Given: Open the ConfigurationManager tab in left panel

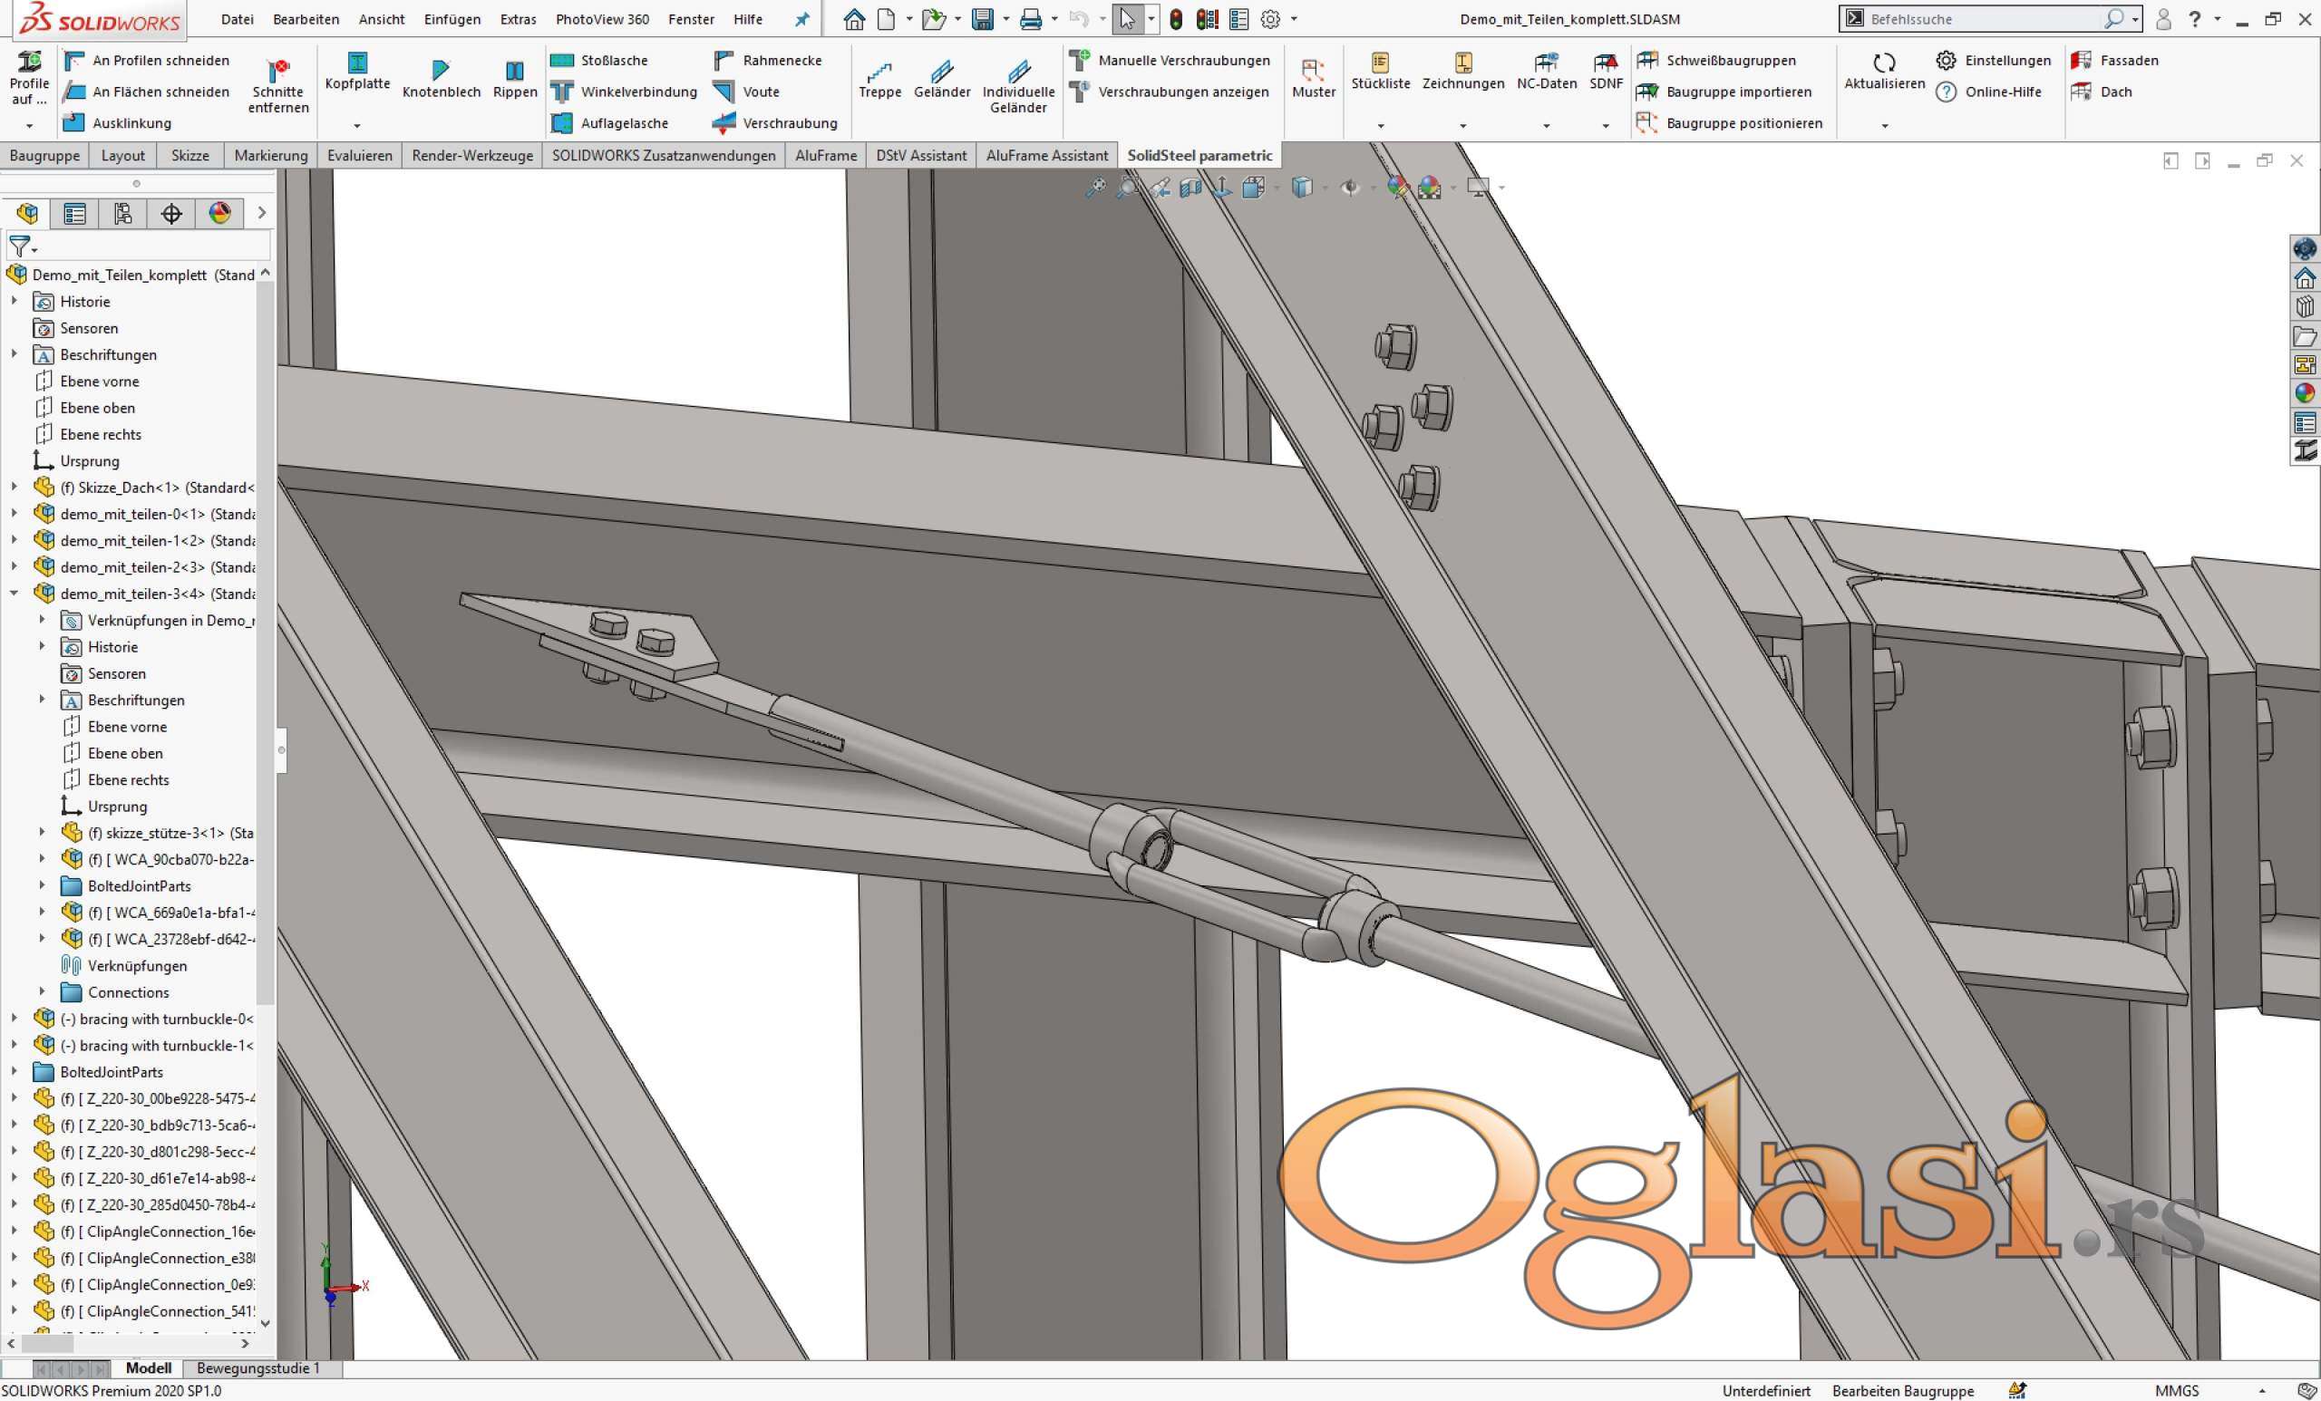Looking at the screenshot, I should coord(122,214).
